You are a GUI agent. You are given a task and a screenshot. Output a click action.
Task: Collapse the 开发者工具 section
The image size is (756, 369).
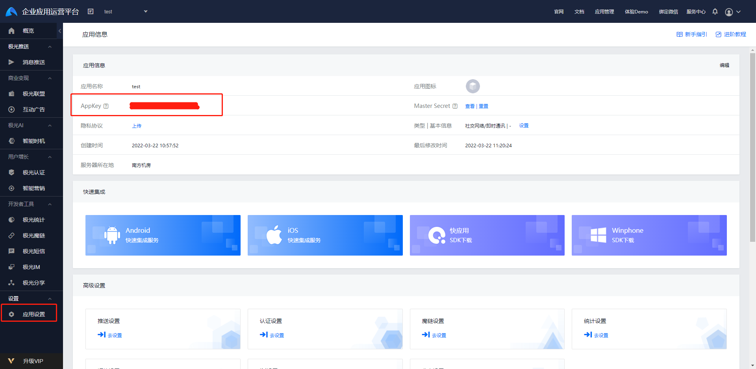pyautogui.click(x=50, y=204)
